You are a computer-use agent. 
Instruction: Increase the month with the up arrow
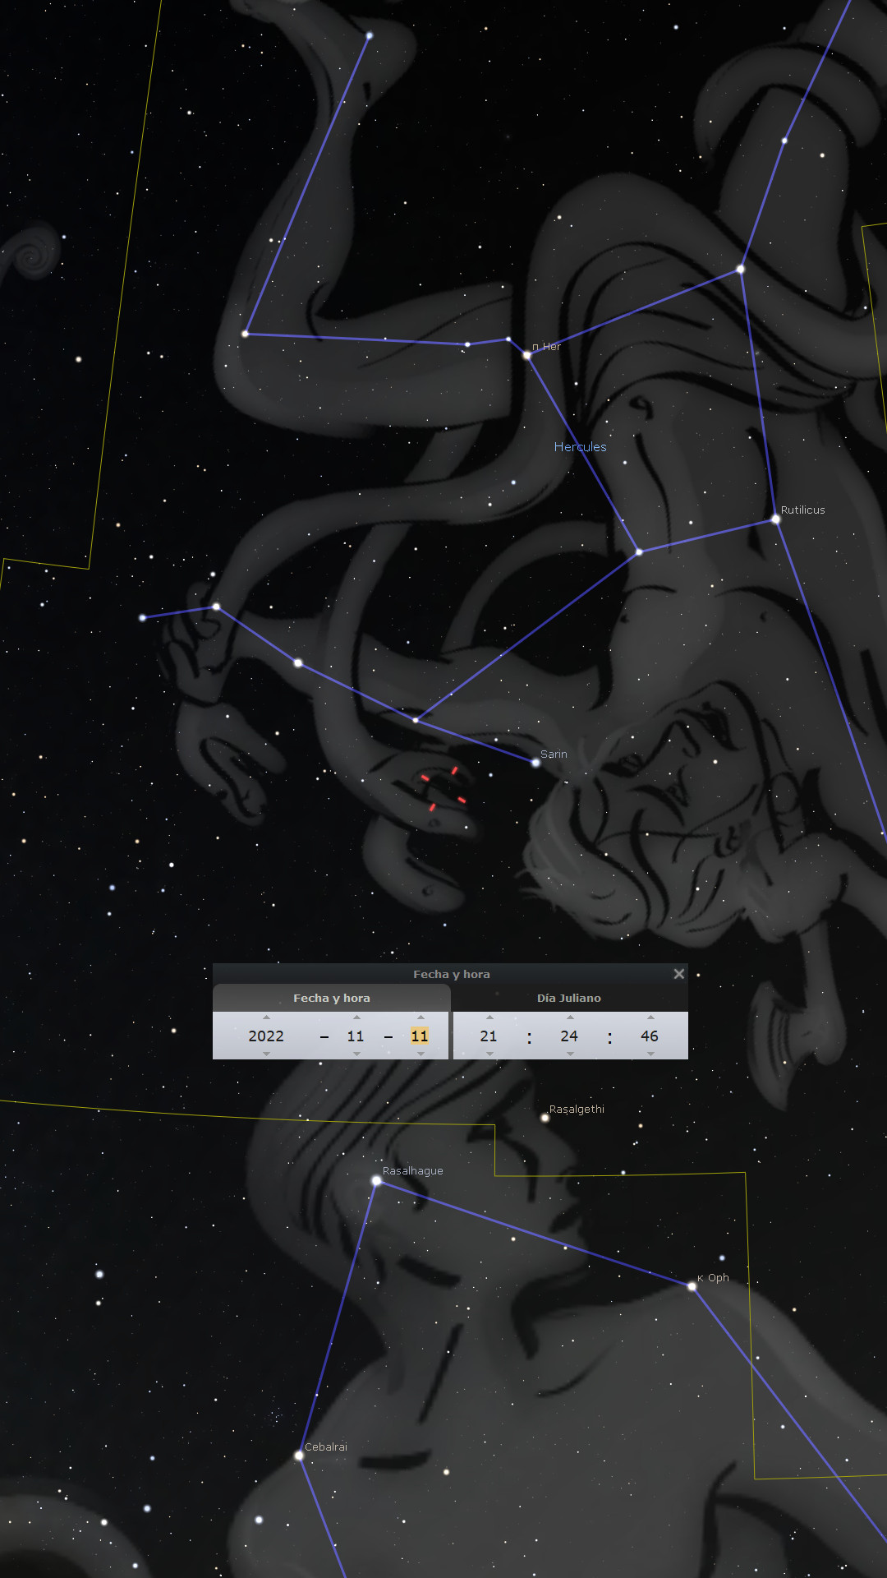click(356, 1017)
